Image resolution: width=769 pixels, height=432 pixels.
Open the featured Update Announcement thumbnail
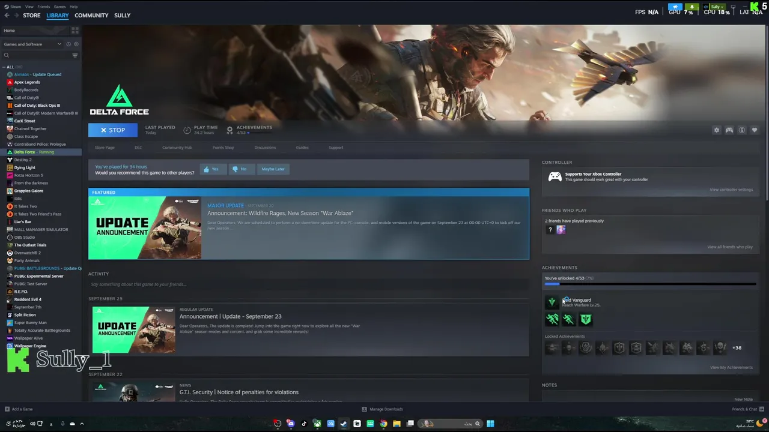145,228
